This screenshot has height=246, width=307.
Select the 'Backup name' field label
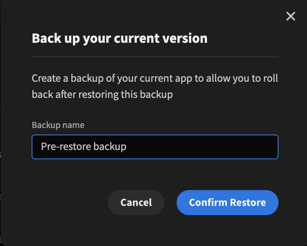pos(58,125)
